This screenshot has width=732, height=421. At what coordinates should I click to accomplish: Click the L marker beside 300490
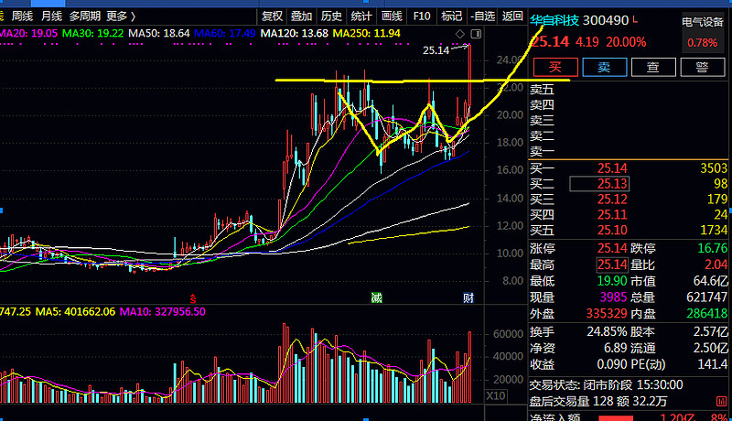coord(635,19)
